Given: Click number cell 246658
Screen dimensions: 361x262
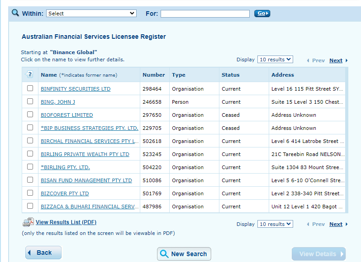Looking at the screenshot, I should point(152,102).
